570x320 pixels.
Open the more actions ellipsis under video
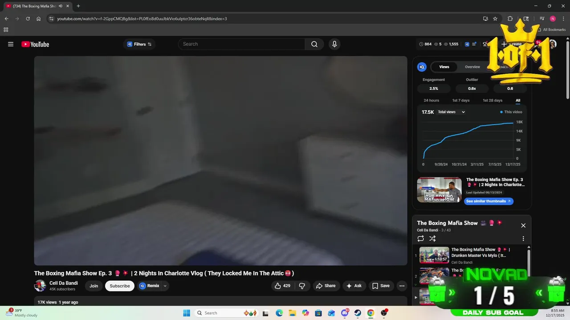coord(402,286)
